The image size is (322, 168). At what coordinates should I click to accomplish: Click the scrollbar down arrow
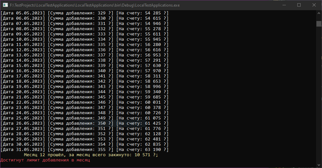click(319, 165)
